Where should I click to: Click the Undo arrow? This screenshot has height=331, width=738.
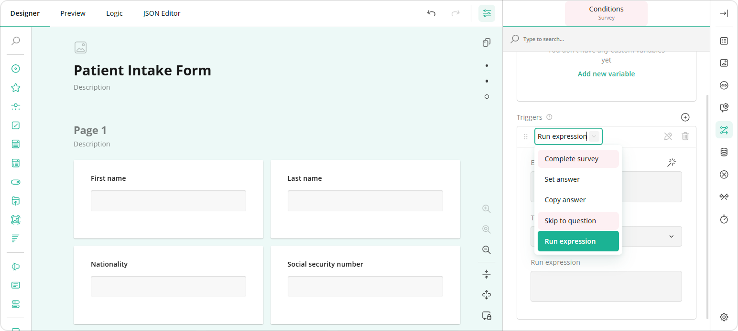click(431, 13)
